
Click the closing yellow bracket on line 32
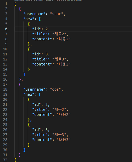tap(15, 160)
